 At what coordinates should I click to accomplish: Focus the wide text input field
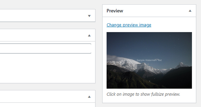pos(45,49)
